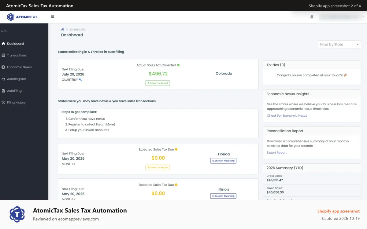Click Taxed Sales value $40,056.30
Screen dimensions: 367x229
pyautogui.click(x=275, y=192)
